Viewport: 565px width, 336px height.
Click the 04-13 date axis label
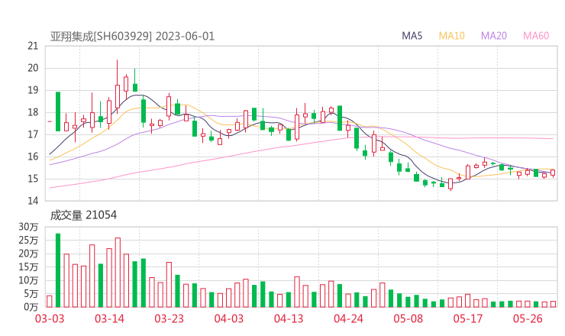click(x=289, y=318)
